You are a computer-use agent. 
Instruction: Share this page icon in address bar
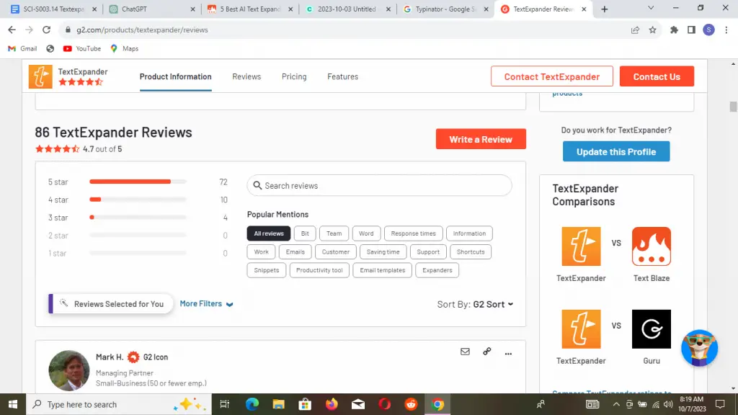click(635, 30)
